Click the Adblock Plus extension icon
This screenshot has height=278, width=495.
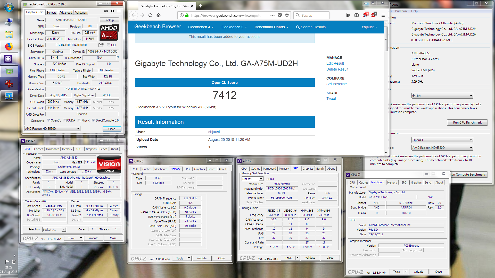coord(373,15)
